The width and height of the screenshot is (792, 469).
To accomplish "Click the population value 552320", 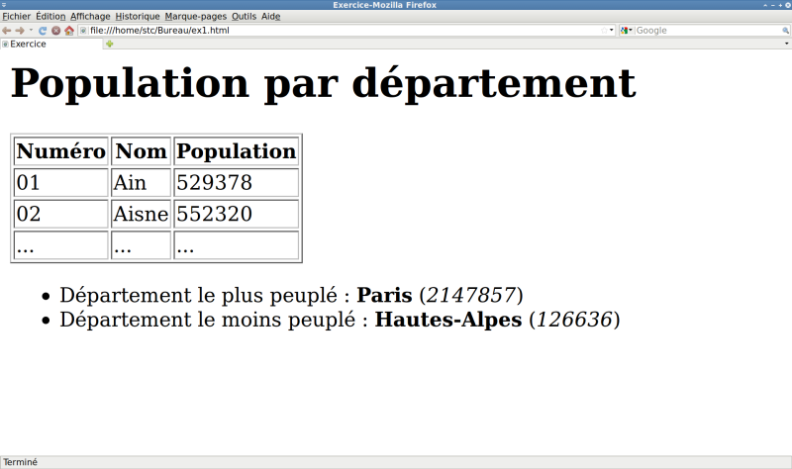I will pyautogui.click(x=237, y=214).
